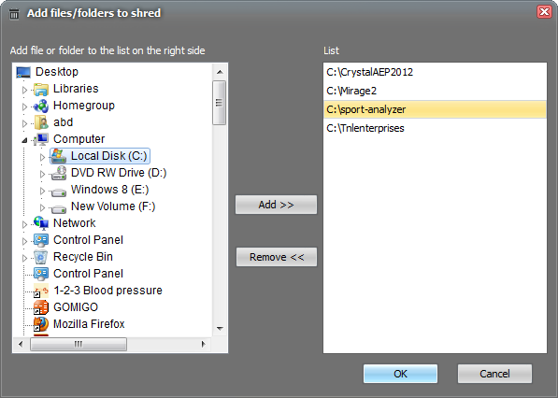Click the Add >> button
The height and width of the screenshot is (398, 558).
pyautogui.click(x=276, y=205)
